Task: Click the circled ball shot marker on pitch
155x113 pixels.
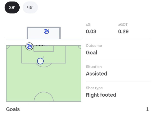Action: (x=29, y=46)
